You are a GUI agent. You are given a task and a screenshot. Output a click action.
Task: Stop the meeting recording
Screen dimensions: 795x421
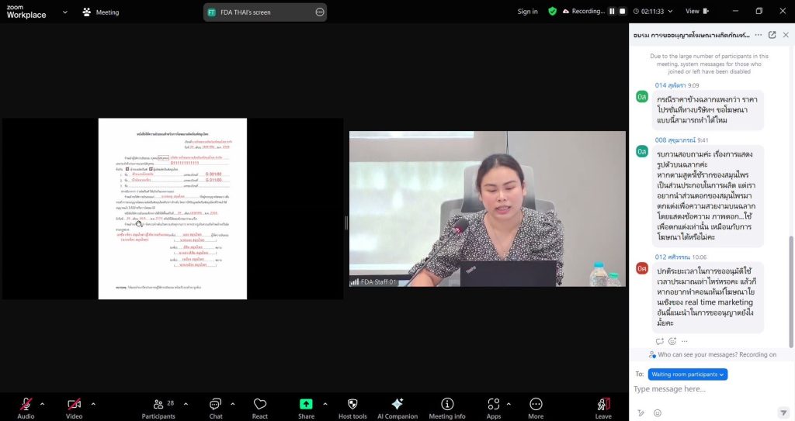[623, 12]
